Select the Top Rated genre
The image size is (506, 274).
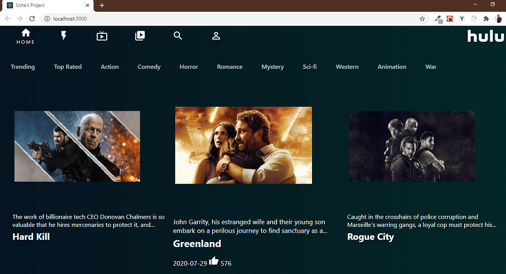[68, 67]
